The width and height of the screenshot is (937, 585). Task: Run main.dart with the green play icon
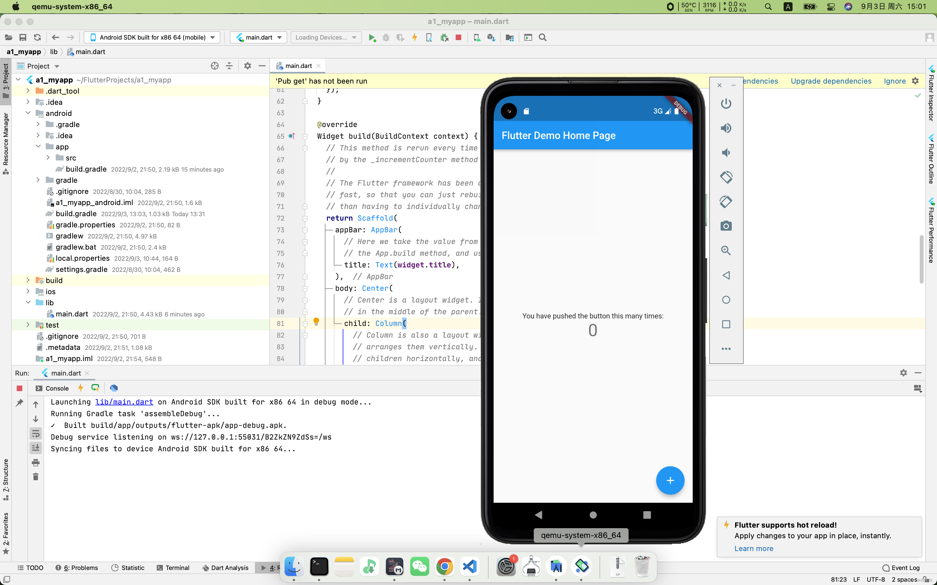tap(372, 38)
